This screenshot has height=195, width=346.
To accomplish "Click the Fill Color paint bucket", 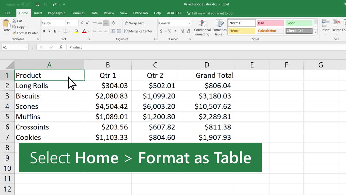I will click(x=76, y=31).
